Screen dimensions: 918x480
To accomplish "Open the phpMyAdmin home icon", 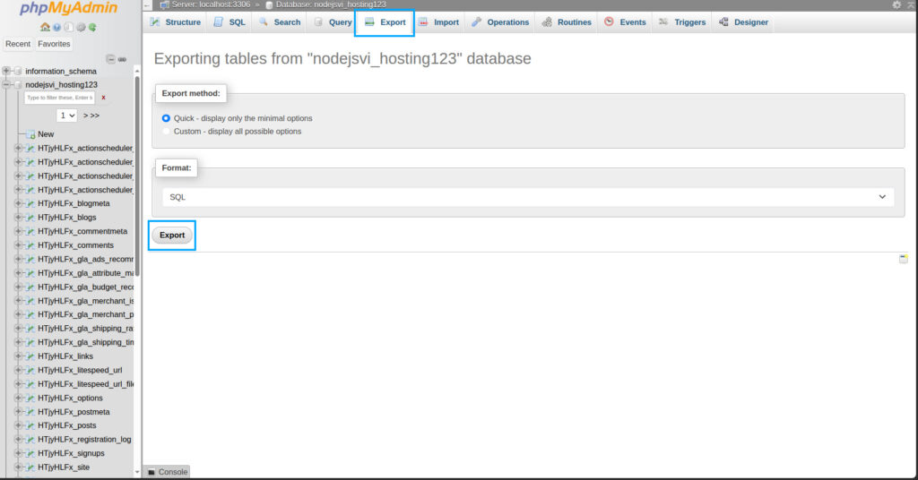I will (45, 27).
